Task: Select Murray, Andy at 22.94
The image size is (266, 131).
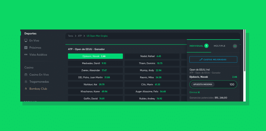Action: (152, 70)
